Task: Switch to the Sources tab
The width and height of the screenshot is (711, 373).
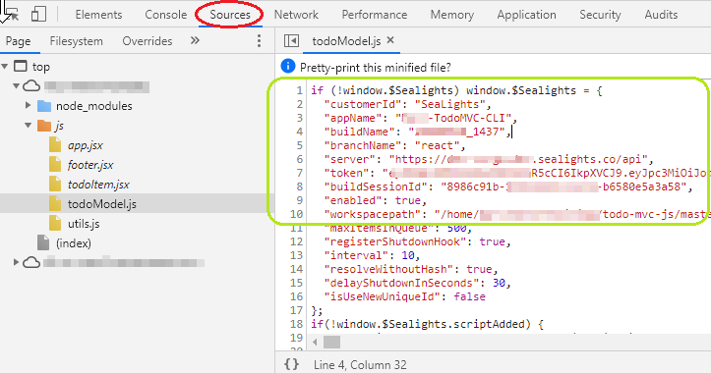Action: pyautogui.click(x=230, y=15)
